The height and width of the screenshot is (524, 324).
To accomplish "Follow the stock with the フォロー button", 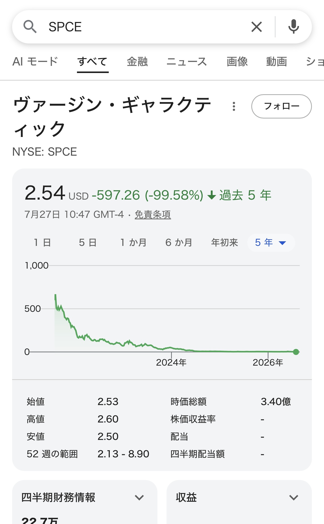I will (x=282, y=106).
